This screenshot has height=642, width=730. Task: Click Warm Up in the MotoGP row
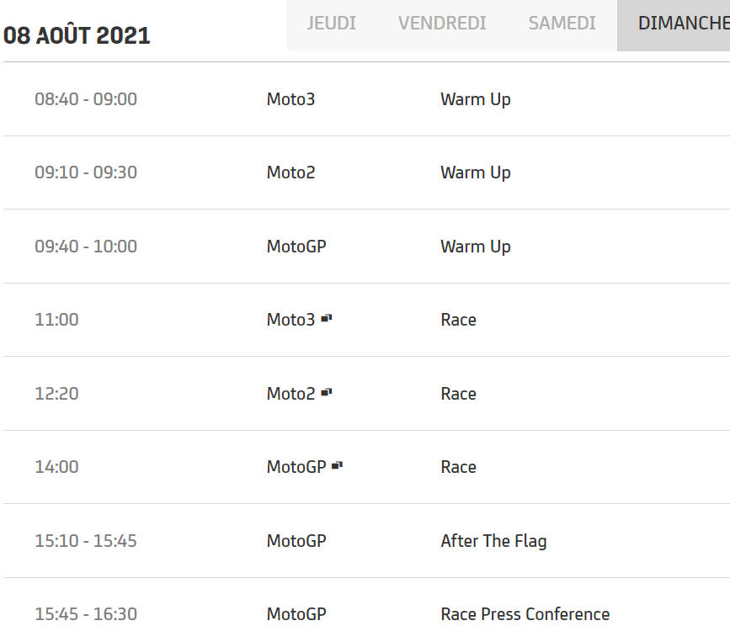tap(475, 247)
